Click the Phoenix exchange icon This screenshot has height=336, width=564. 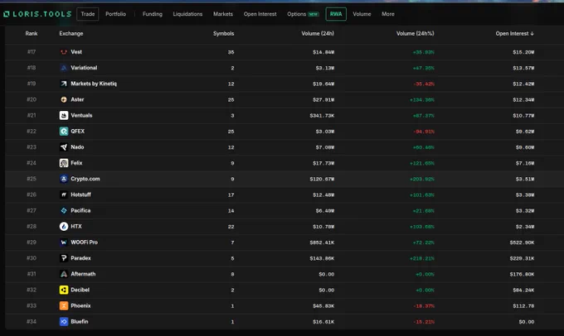coord(64,305)
